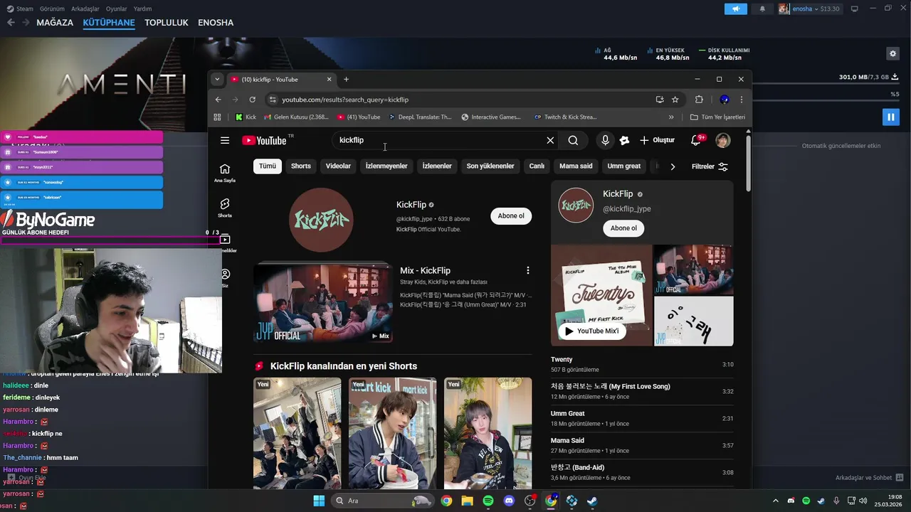Open Shorts in the YouTube sidebar
This screenshot has height=512, width=911.
225,208
